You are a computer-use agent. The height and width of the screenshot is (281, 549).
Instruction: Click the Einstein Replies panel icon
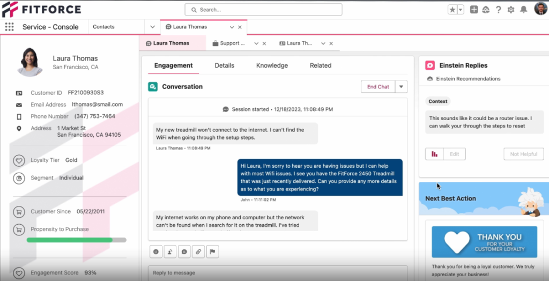(430, 65)
